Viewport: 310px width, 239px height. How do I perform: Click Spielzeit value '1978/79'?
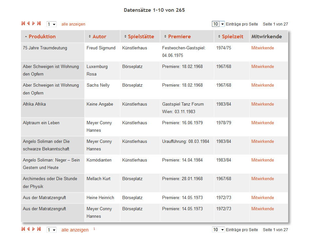tap(224, 123)
